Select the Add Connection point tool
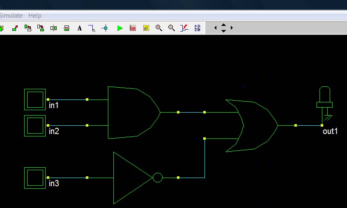Image resolution: width=347 pixels, height=208 pixels. [106, 28]
